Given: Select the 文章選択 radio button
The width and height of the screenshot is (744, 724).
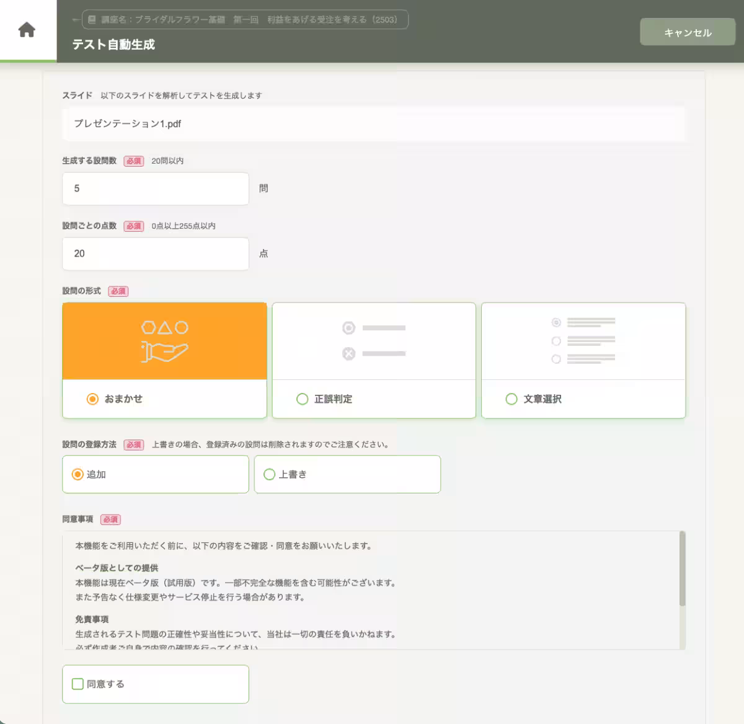Looking at the screenshot, I should [511, 399].
